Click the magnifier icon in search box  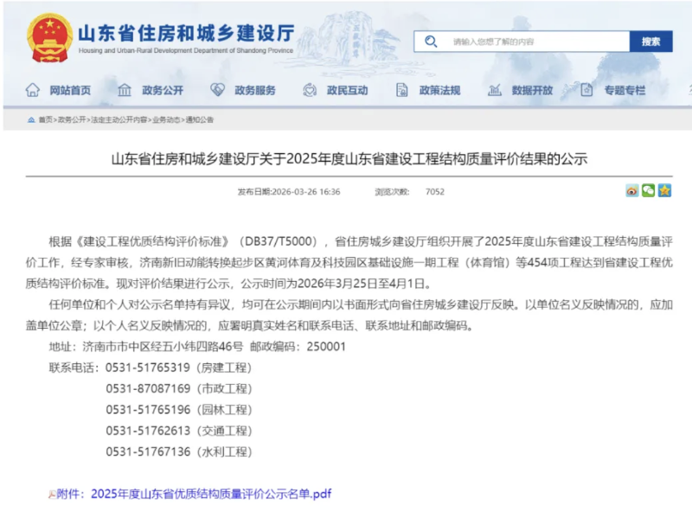pyautogui.click(x=431, y=42)
